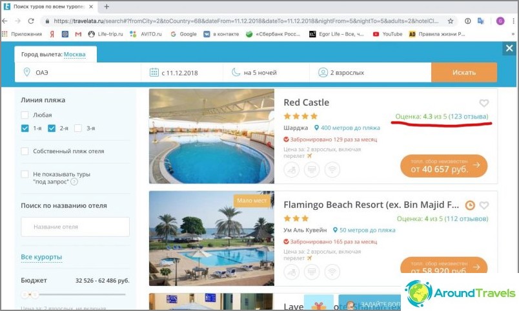This screenshot has width=519, height=311.
Task: Enable Не показывать туры под запрос
Action: pos(25,174)
